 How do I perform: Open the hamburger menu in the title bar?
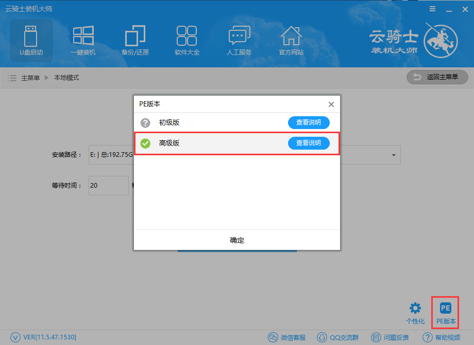coord(433,9)
